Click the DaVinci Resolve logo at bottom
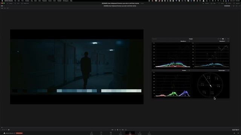241x135 pixels. point(4,133)
